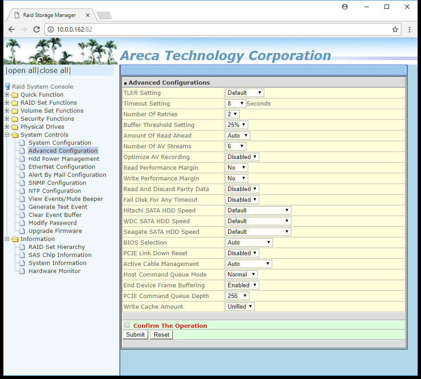The width and height of the screenshot is (421, 379).
Task: Open the Buffer Threshold Setting dropdown
Action: point(237,125)
